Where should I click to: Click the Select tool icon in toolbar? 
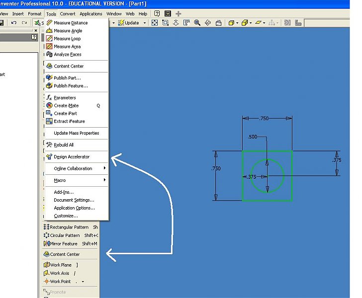tap(37, 23)
